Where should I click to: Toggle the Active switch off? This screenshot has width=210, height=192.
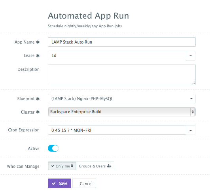pyautogui.click(x=53, y=148)
